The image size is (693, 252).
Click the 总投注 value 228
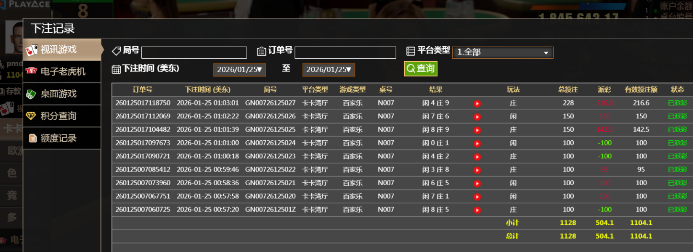click(568, 103)
